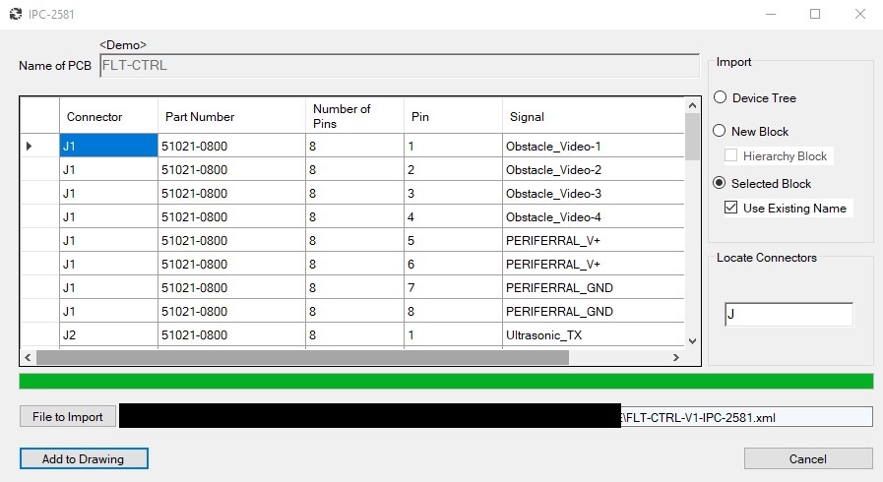
Task: Click the row selector arrow for first row
Action: (30, 146)
